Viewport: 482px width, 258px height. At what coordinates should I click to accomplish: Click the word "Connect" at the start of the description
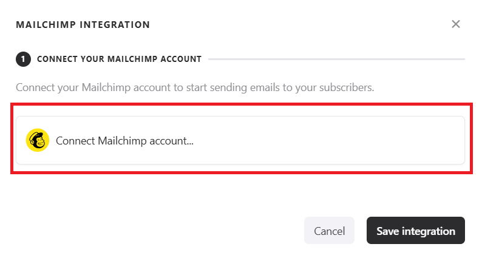pyautogui.click(x=34, y=87)
